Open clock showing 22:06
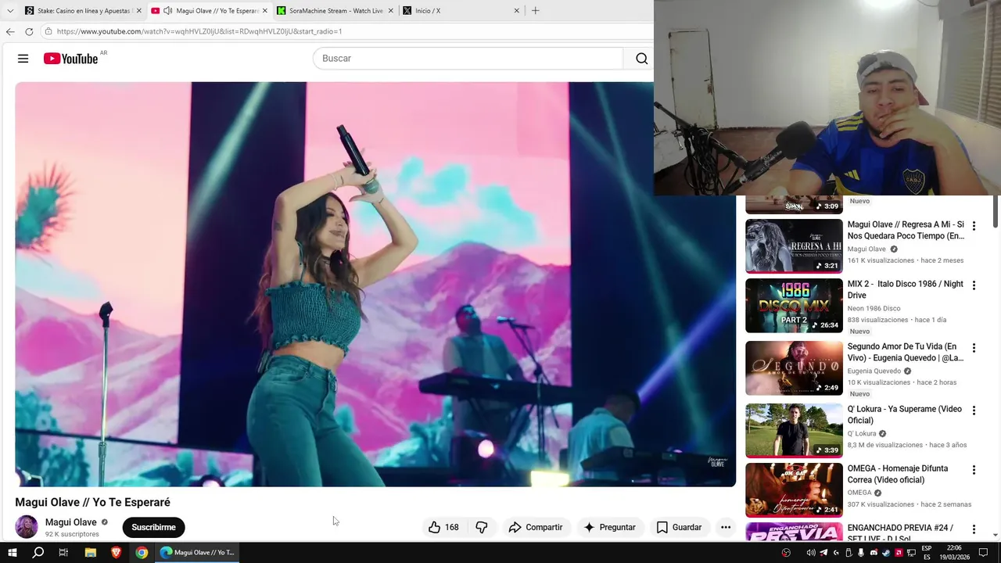This screenshot has width=1001, height=563. (955, 553)
